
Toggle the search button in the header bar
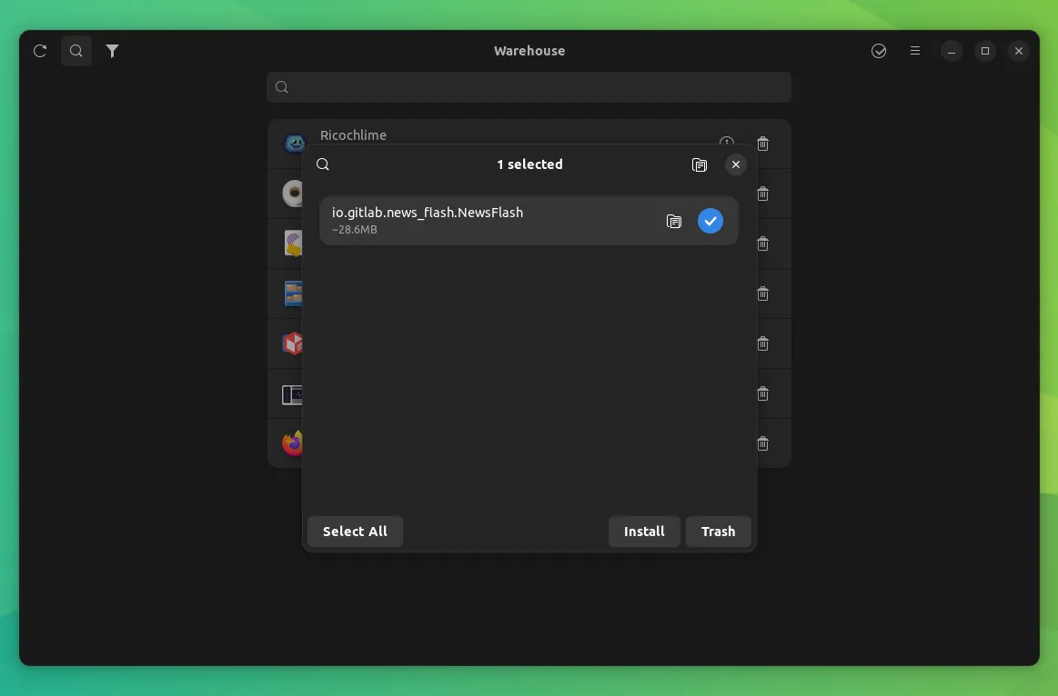(76, 51)
